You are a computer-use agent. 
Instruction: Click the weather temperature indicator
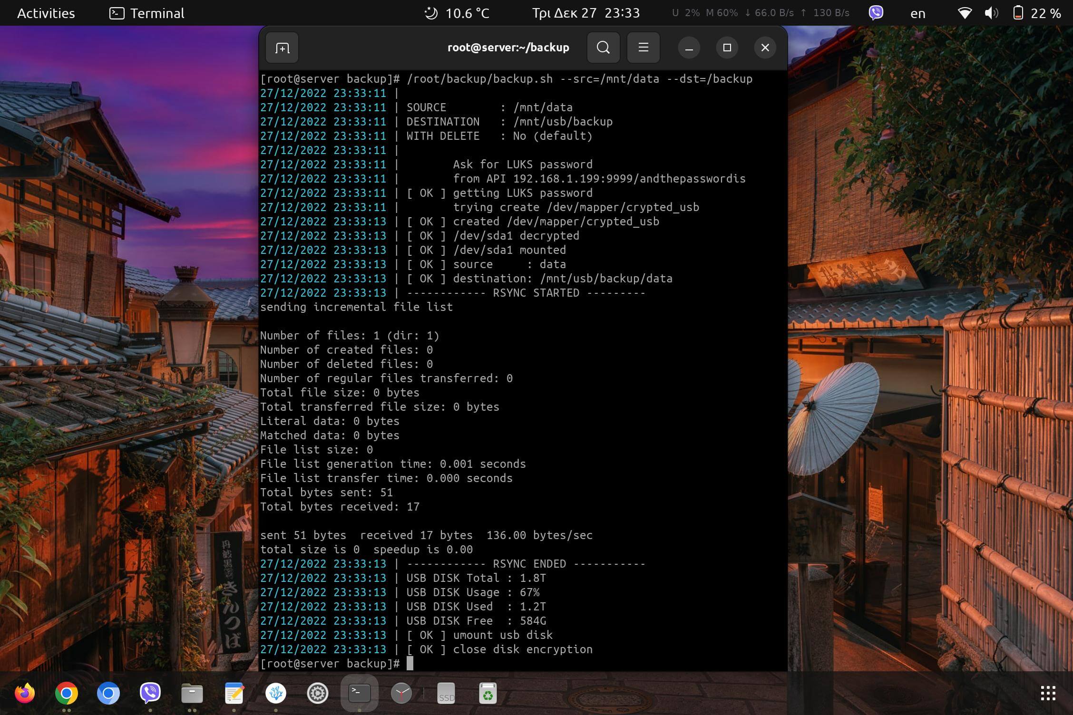coord(457,13)
